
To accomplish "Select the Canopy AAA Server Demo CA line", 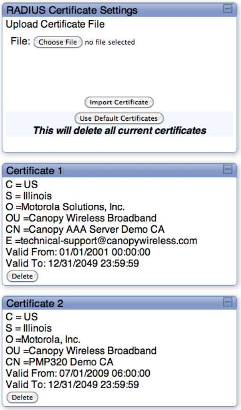I will (85, 229).
